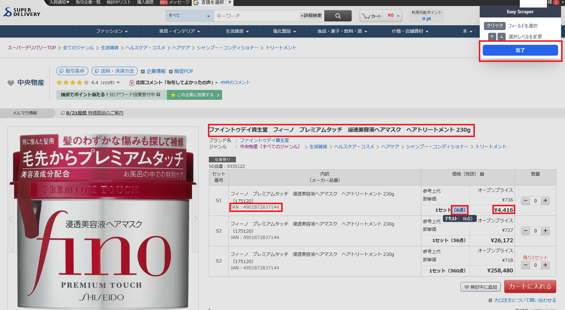Click top breadcrumb トリートメント
The image size is (565, 310).
pyautogui.click(x=281, y=48)
